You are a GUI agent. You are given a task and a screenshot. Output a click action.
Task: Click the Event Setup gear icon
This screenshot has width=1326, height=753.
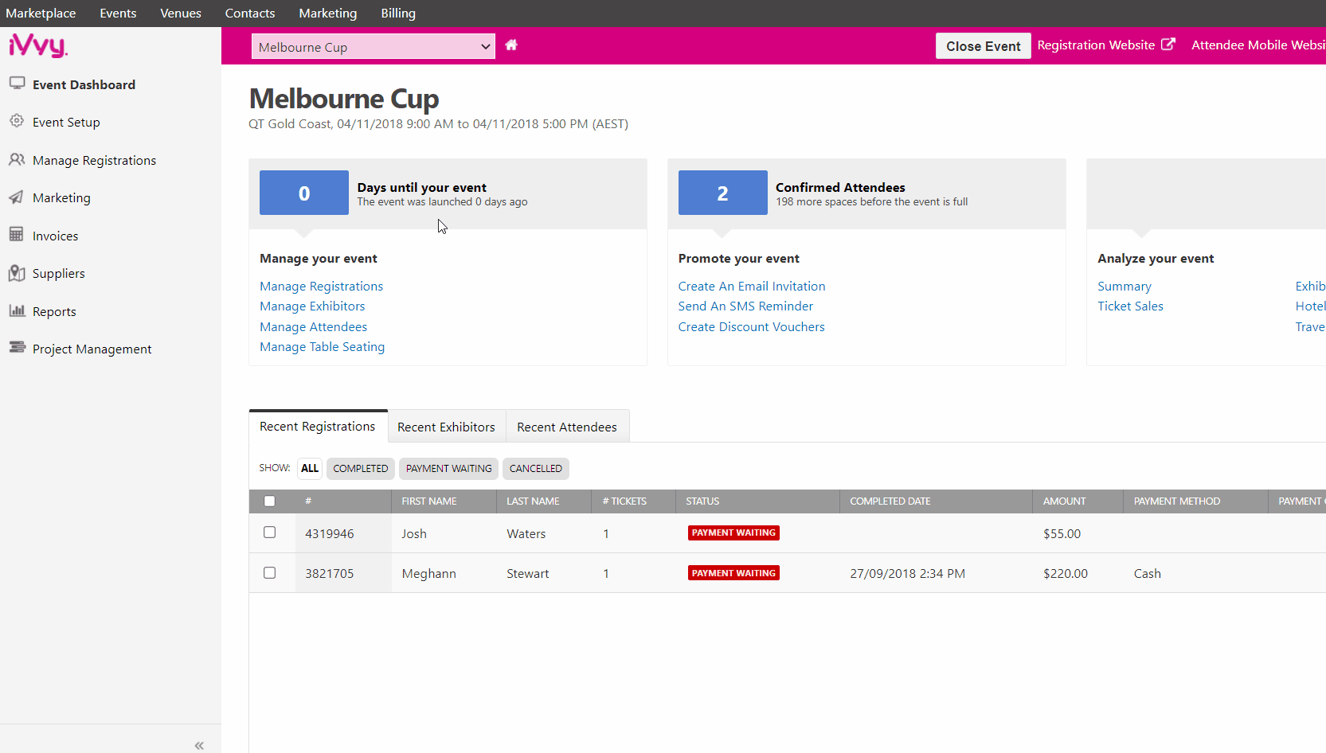point(17,121)
